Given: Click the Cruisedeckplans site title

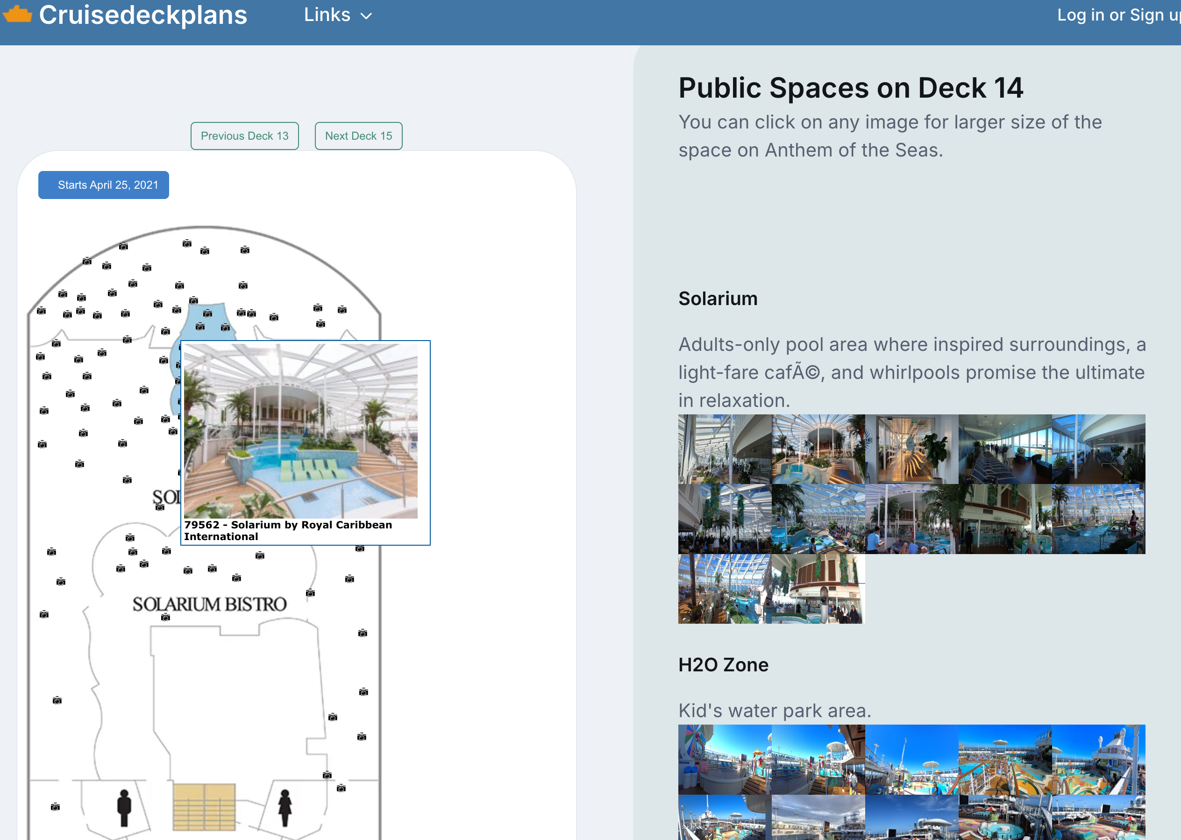Looking at the screenshot, I should pos(143,15).
